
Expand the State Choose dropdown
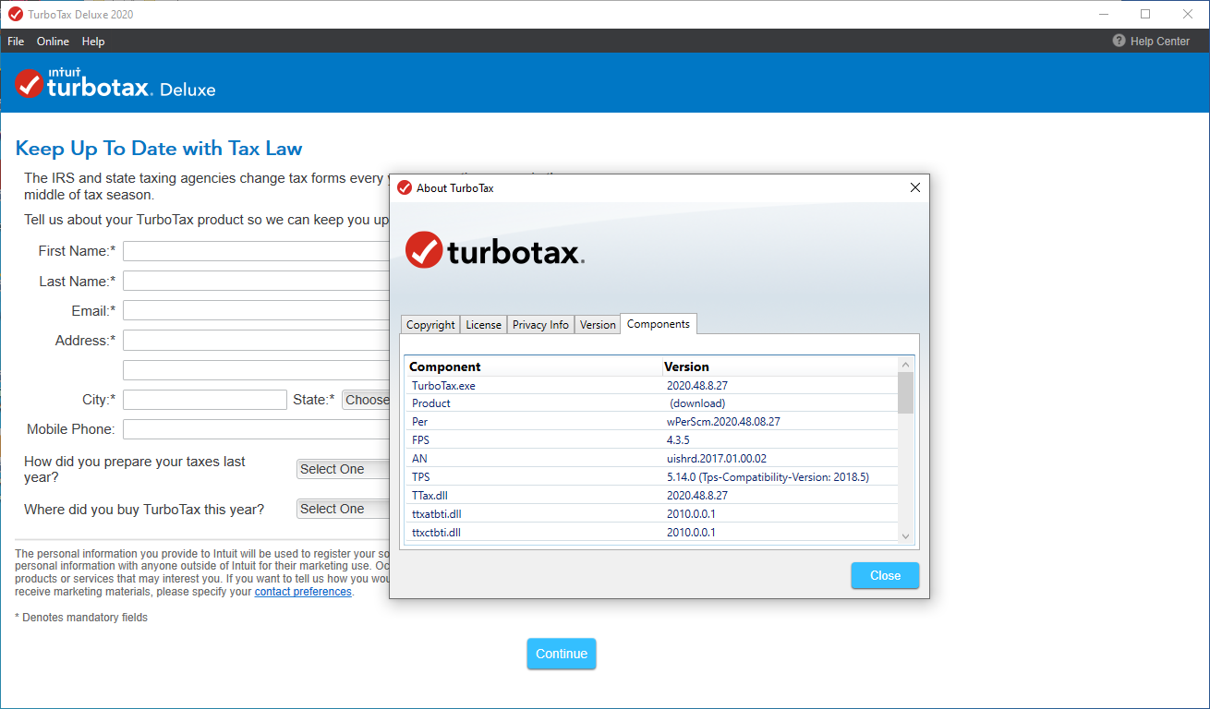366,400
